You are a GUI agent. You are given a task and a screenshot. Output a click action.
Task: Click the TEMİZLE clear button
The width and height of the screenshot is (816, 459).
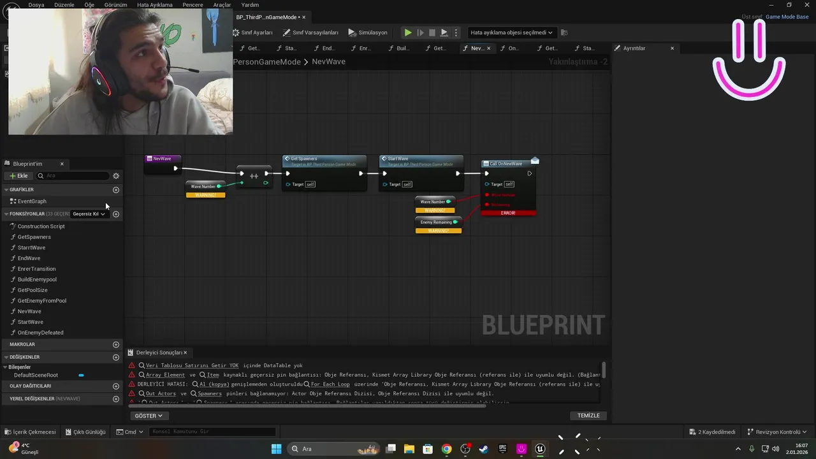(x=588, y=416)
